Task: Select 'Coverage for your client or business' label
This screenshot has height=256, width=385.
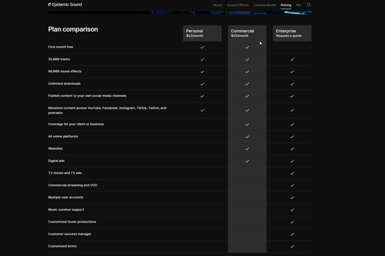Action: coord(76,124)
